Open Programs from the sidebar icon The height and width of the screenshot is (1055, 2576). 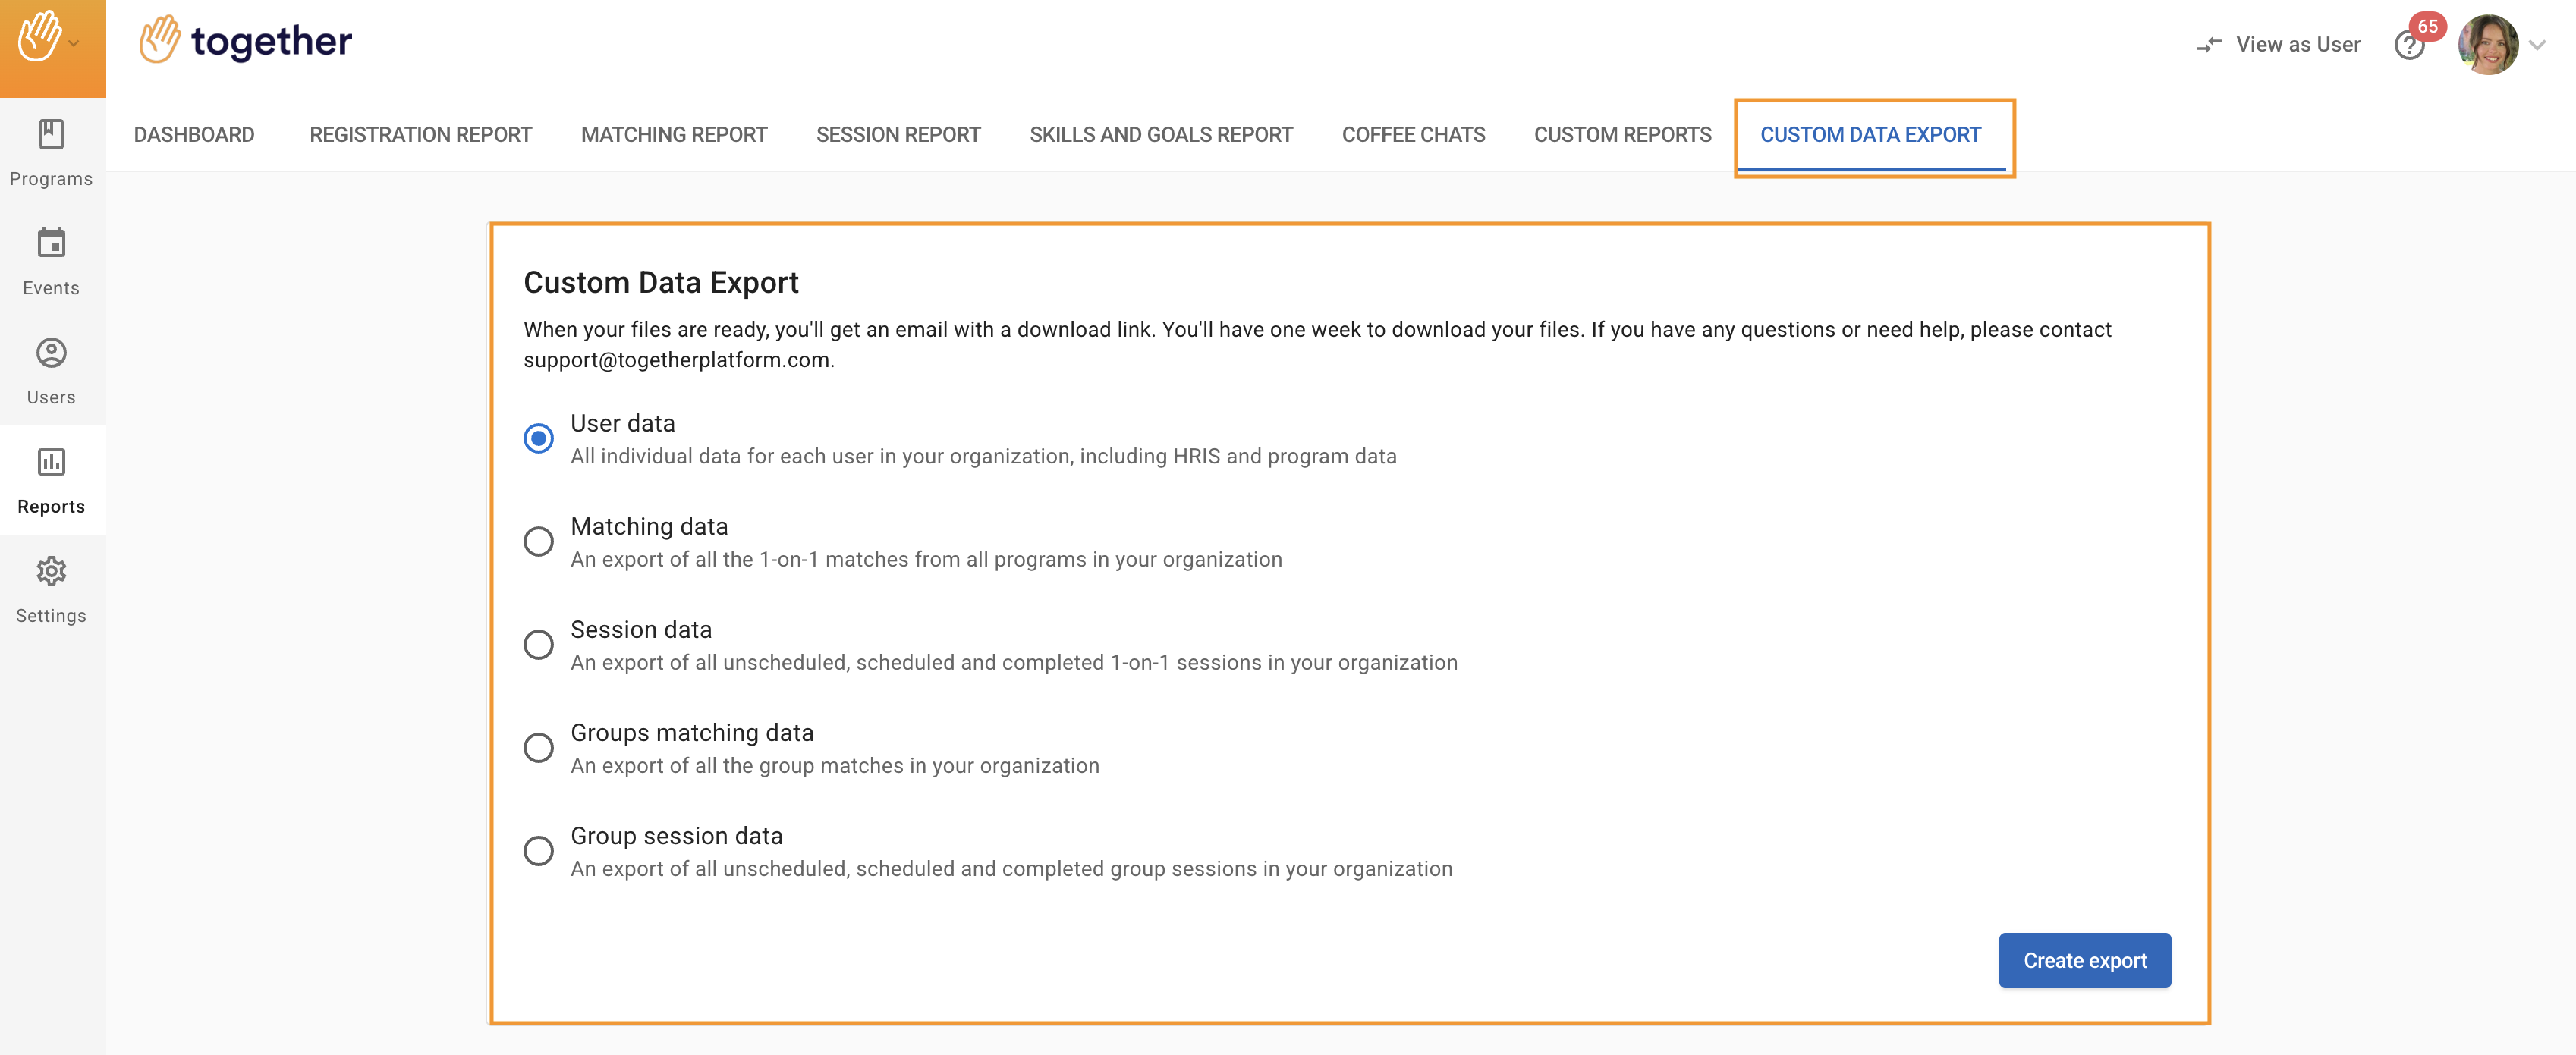[51, 135]
